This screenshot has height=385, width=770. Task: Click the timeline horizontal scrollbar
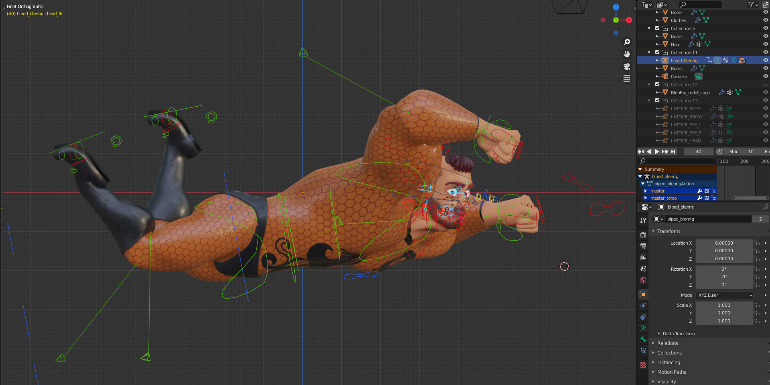pyautogui.click(x=750, y=198)
